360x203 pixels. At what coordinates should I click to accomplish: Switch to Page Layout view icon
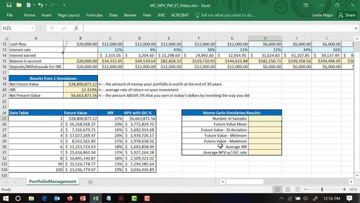point(287,189)
